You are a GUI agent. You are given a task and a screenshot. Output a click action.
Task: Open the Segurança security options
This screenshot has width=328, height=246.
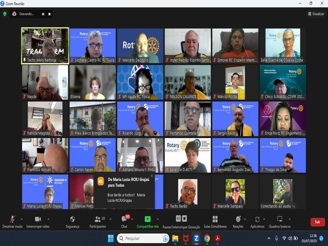click(72, 222)
